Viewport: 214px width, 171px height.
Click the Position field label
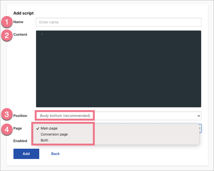(20, 116)
